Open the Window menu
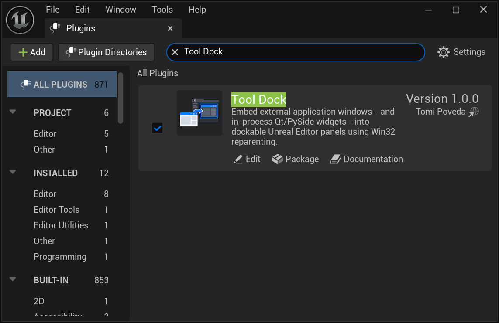This screenshot has height=323, width=499. 120,10
